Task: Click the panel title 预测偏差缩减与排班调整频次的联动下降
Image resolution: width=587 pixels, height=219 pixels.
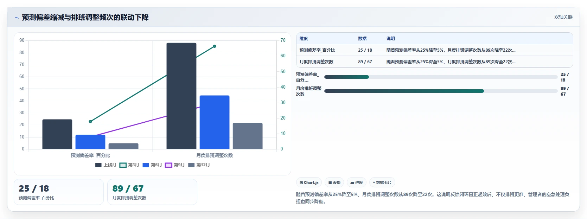Action: [x=85, y=18]
